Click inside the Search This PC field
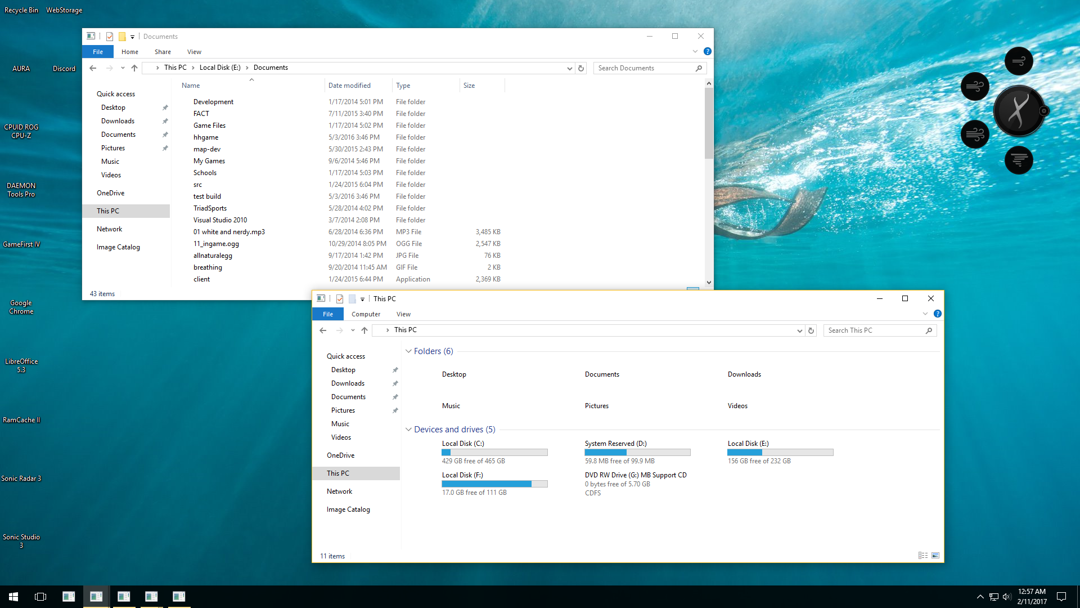Image resolution: width=1080 pixels, height=608 pixels. click(x=875, y=330)
